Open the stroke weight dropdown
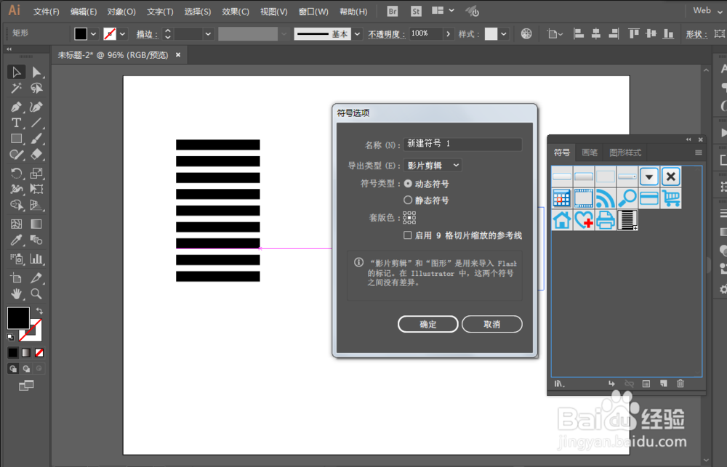The height and width of the screenshot is (467, 727). point(208,34)
